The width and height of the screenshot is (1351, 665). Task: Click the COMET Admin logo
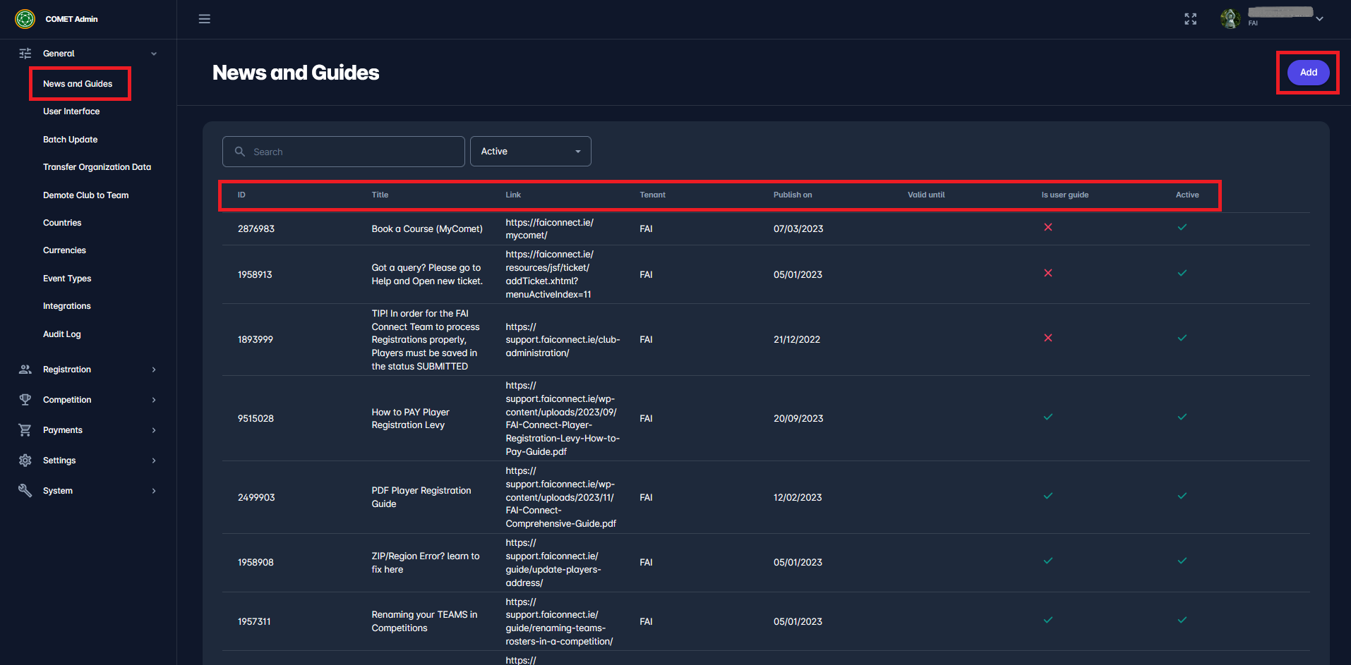[x=25, y=19]
